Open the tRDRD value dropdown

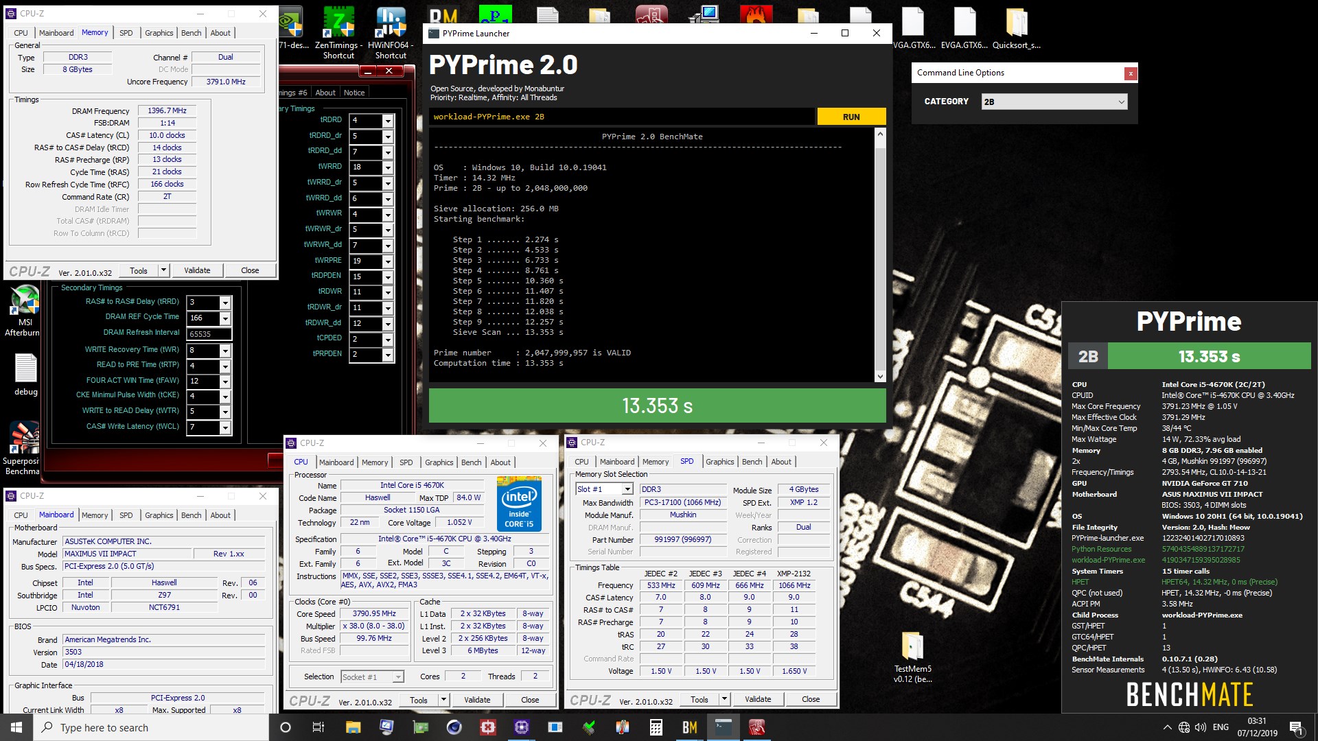[x=388, y=121]
